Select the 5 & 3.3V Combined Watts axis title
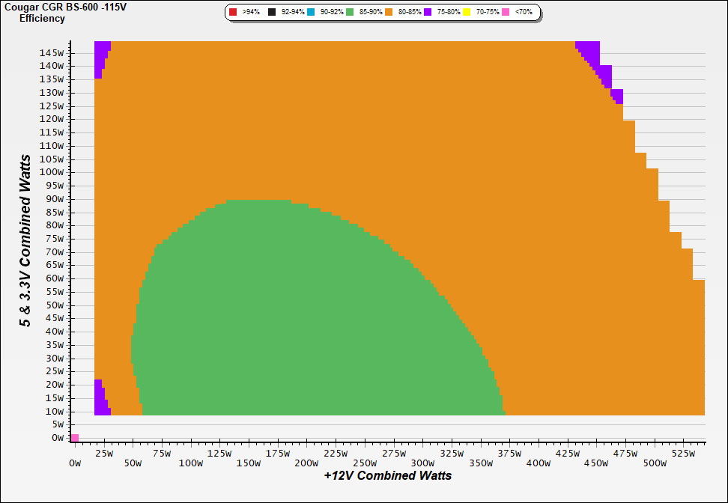 (x=25, y=240)
